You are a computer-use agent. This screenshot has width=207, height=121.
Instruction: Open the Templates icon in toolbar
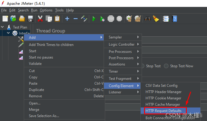pyautogui.click(x=13, y=19)
